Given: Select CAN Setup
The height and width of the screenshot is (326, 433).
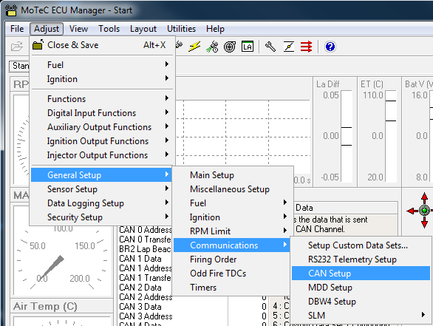Looking at the screenshot, I should coord(361,274).
